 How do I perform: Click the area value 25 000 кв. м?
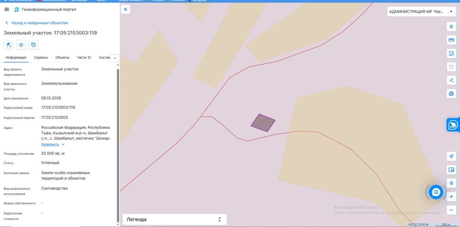pos(53,153)
